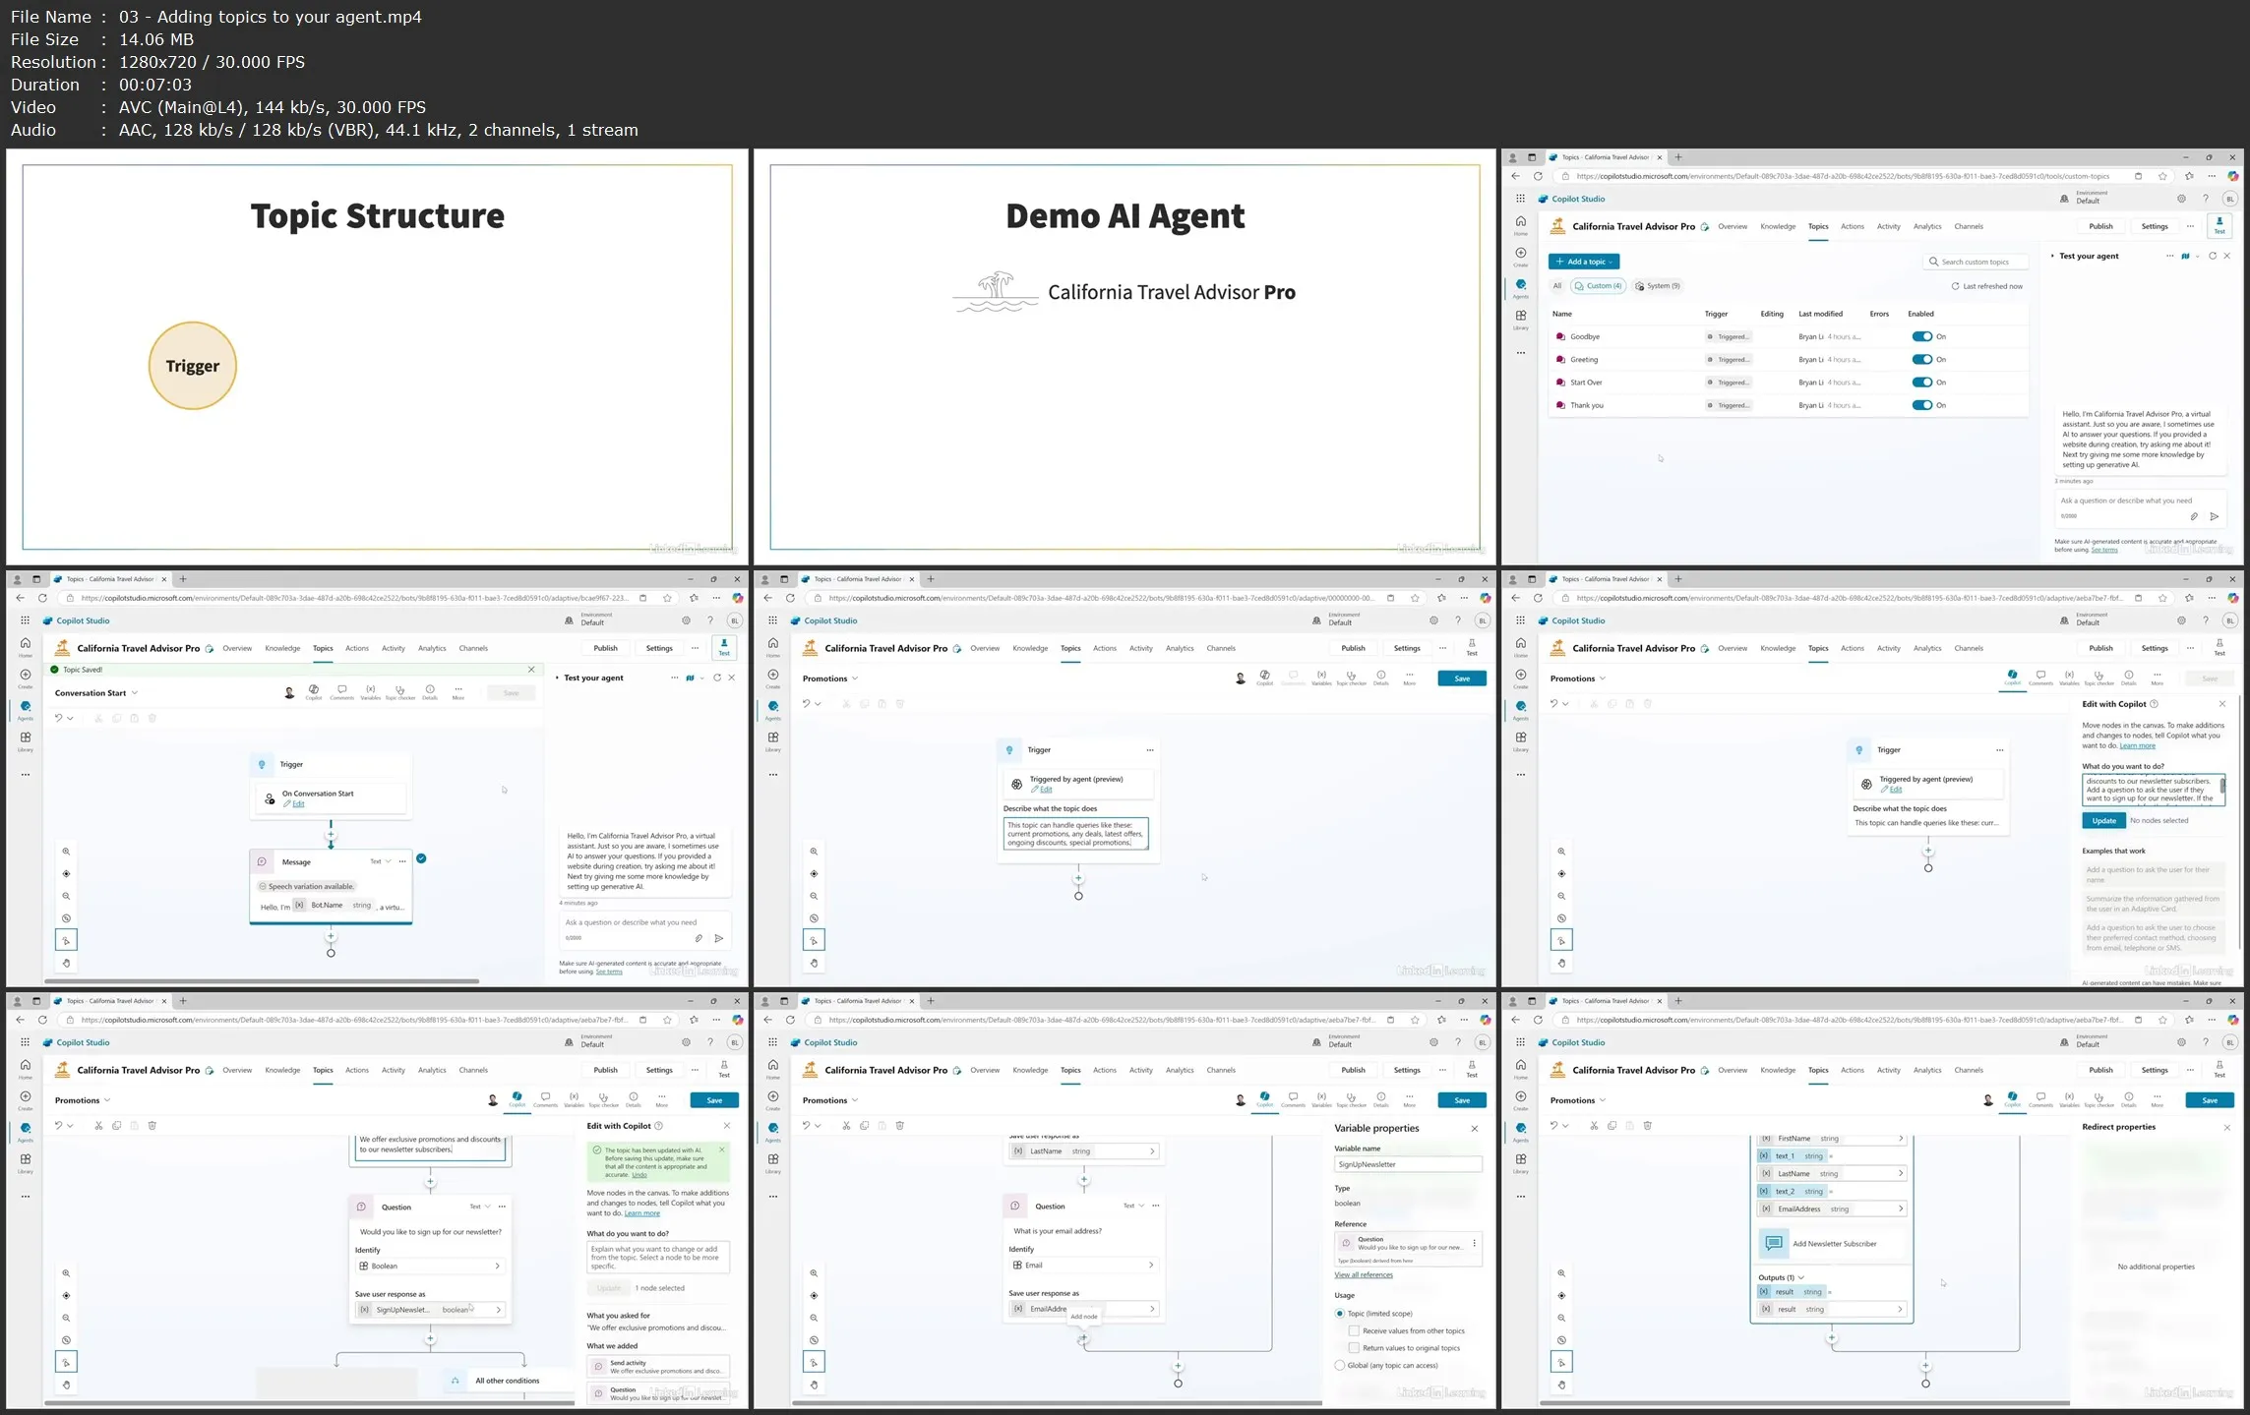
Task: Click Library sidebar icon in Add a topic thumbnail
Action: pyautogui.click(x=1521, y=319)
